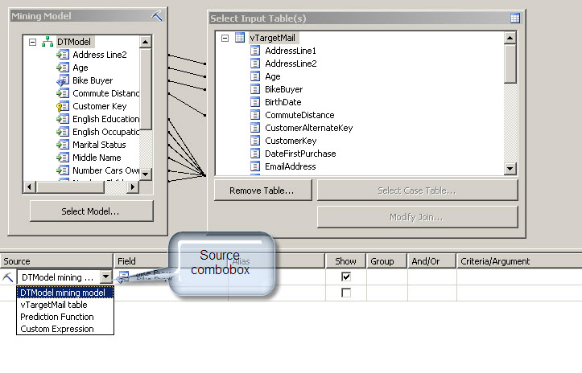The width and height of the screenshot is (582, 373).
Task: Click the Number Cars Owned column icon
Action: 63,170
